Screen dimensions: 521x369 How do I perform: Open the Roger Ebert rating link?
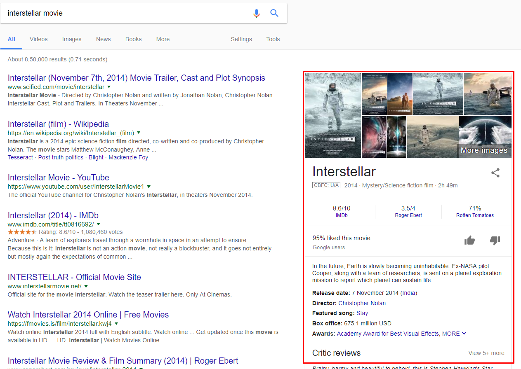pos(408,215)
